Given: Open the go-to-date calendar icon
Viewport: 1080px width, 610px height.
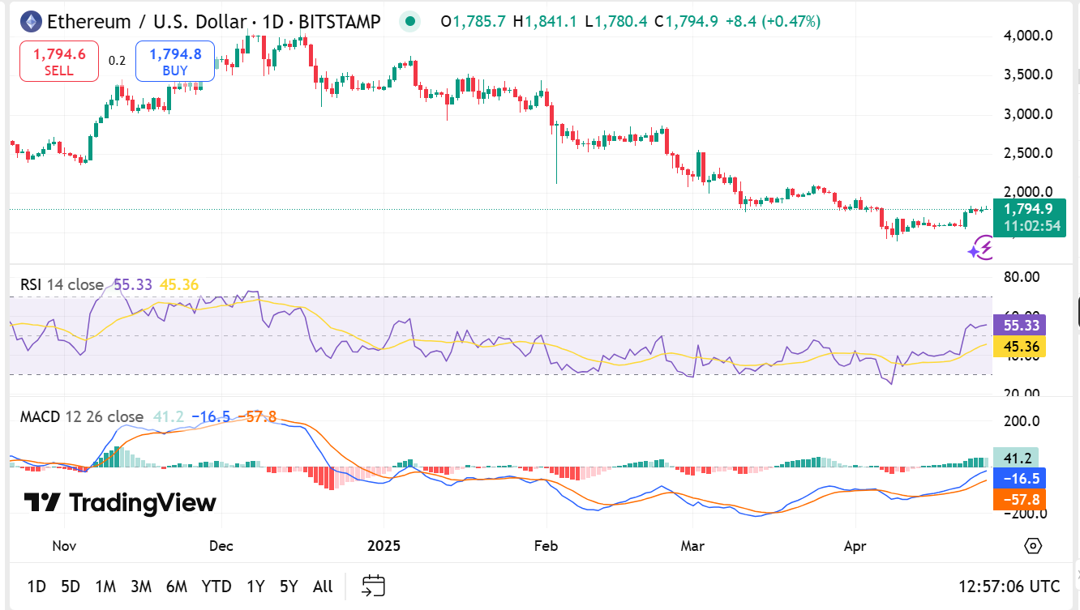Looking at the screenshot, I should point(373,586).
